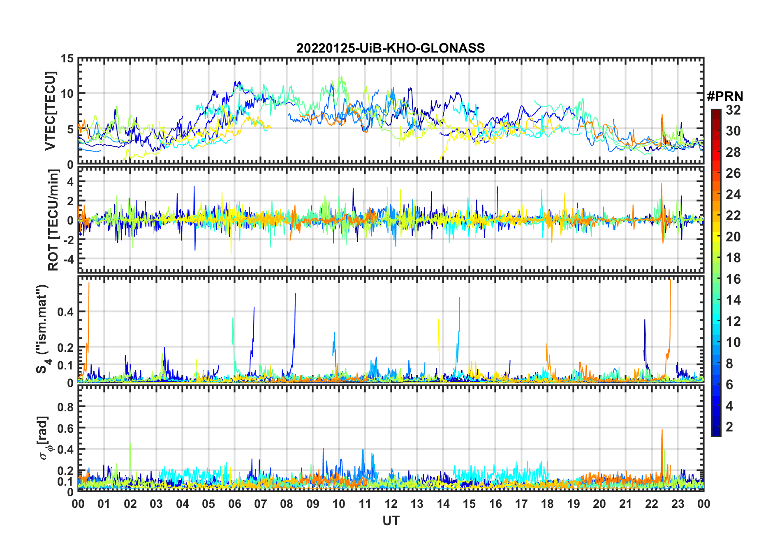This screenshot has height=546, width=782.
Task: Click sigma phi axis tick label 0.8
Action: pos(66,407)
